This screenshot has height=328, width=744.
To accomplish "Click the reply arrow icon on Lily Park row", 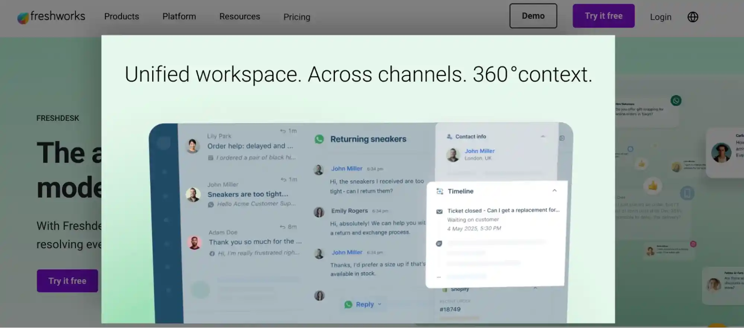I will click(283, 131).
